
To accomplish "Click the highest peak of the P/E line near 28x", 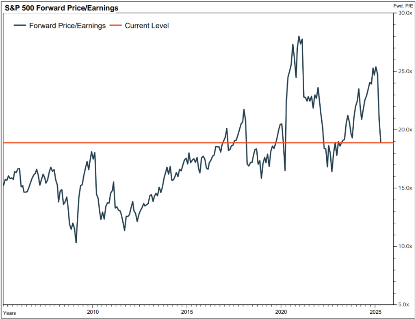I will pos(299,37).
